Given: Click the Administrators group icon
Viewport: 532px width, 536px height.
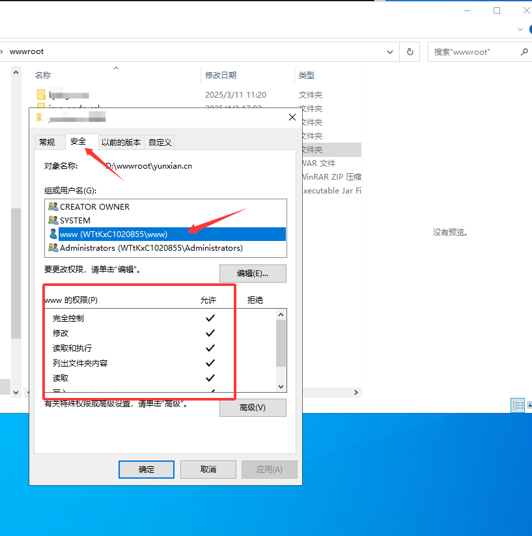Looking at the screenshot, I should coord(53,247).
